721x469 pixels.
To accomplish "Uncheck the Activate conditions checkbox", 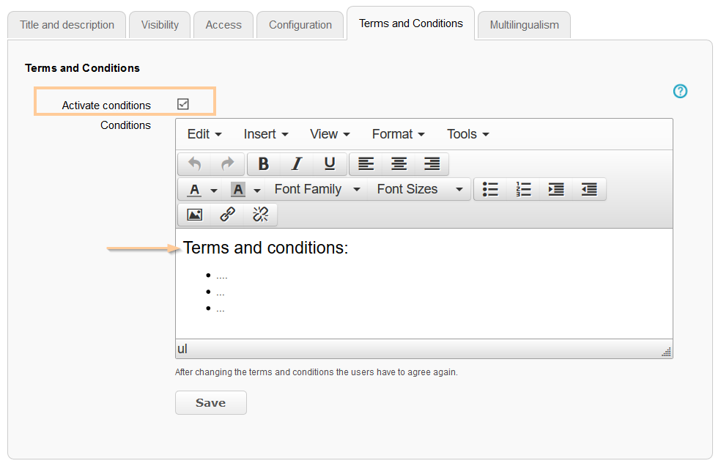I will pos(183,104).
